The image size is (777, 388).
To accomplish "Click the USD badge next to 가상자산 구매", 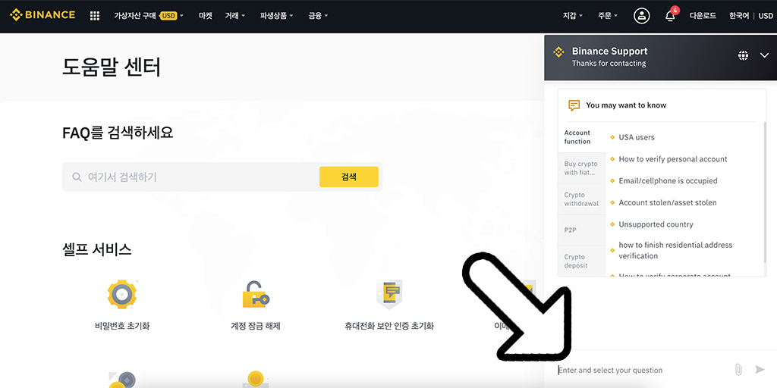I will tap(168, 16).
